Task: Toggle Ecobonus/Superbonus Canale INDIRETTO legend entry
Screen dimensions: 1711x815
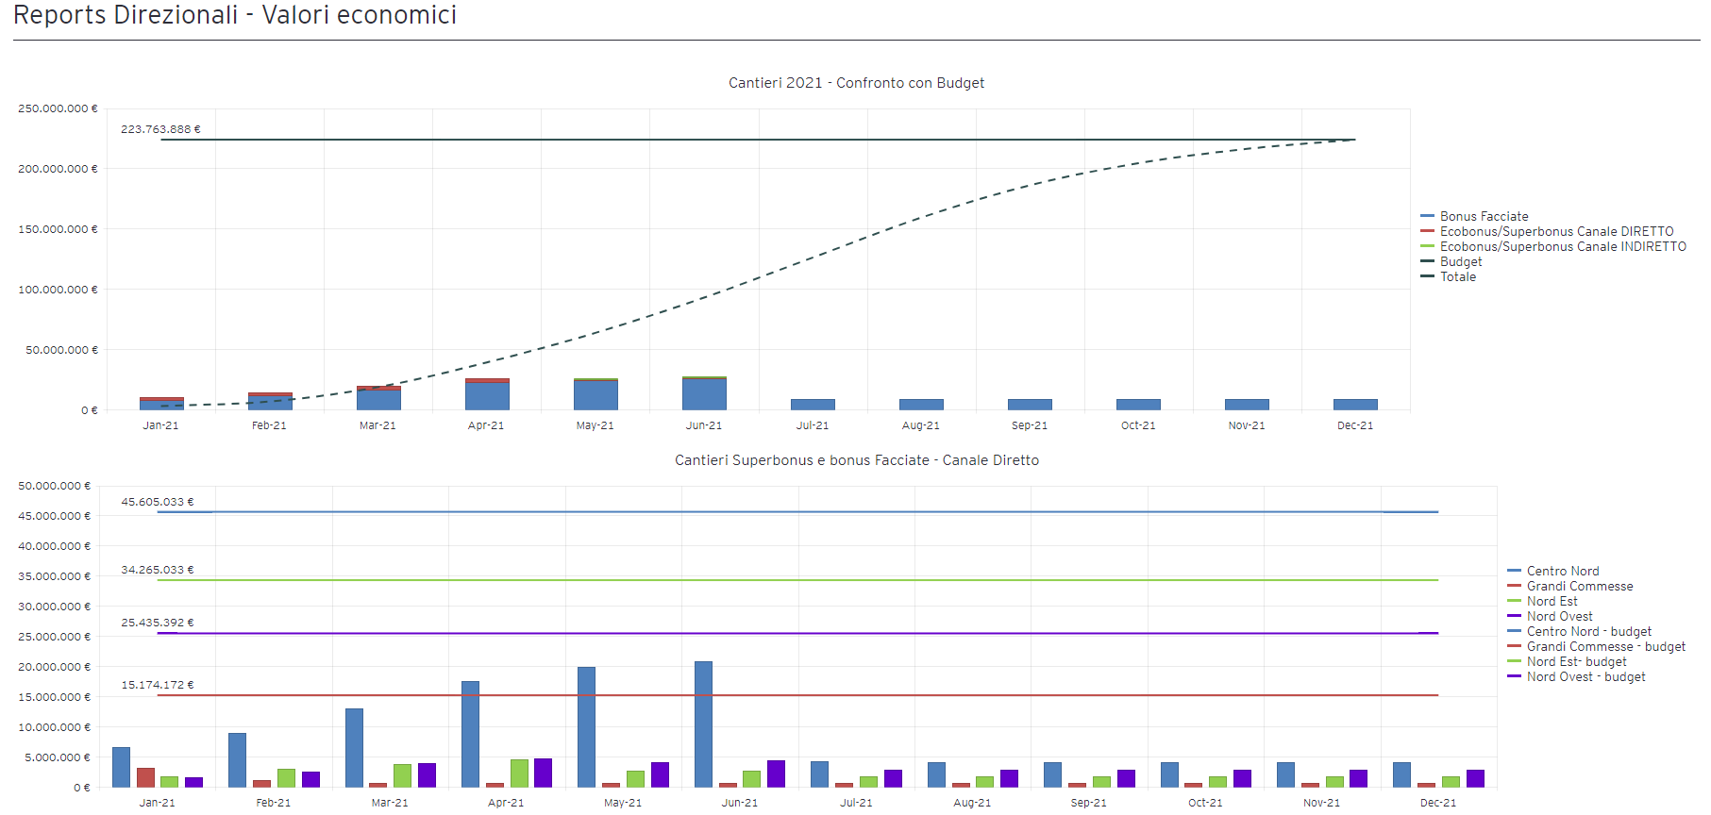Action: tap(1562, 246)
